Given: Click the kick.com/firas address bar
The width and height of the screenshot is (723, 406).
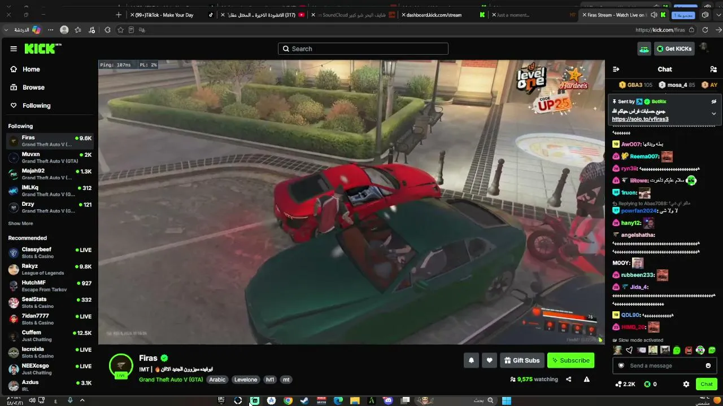Looking at the screenshot, I should pos(660,30).
